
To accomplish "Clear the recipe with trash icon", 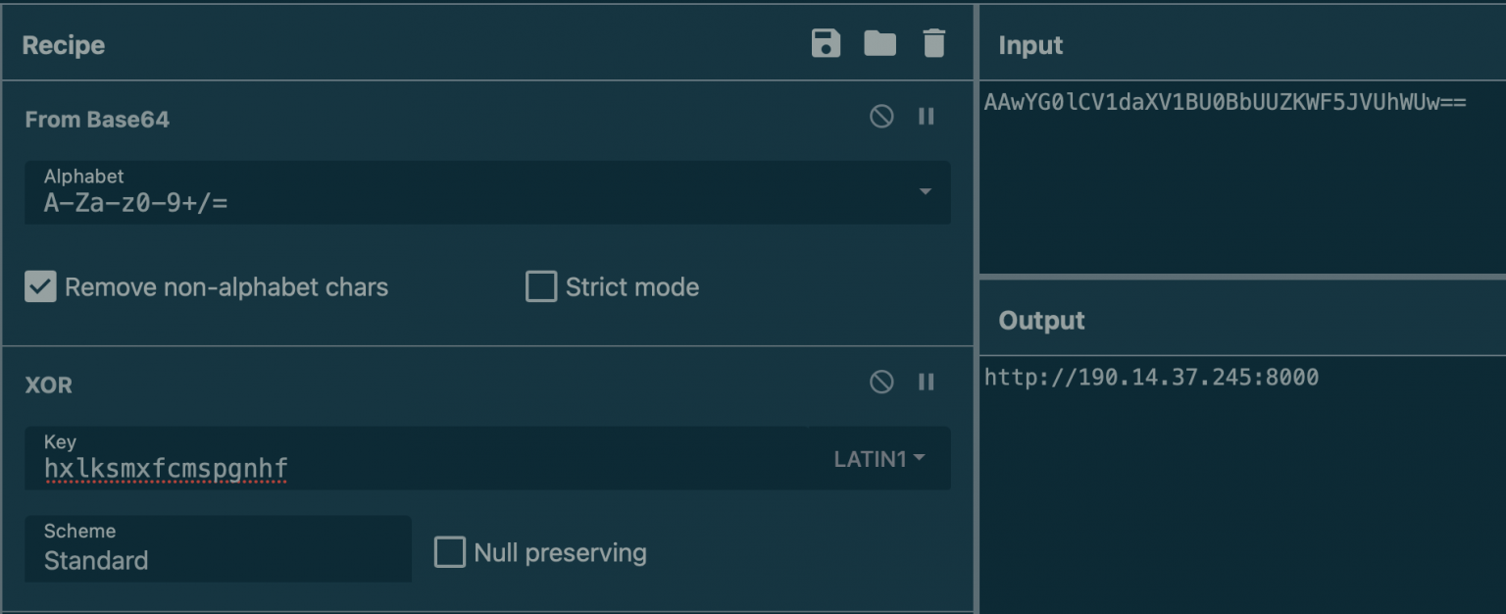I will coord(933,43).
